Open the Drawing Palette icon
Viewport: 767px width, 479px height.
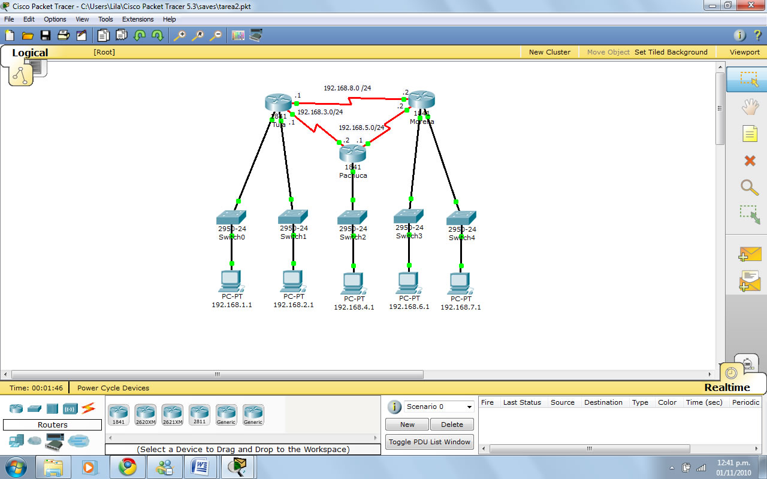[238, 35]
